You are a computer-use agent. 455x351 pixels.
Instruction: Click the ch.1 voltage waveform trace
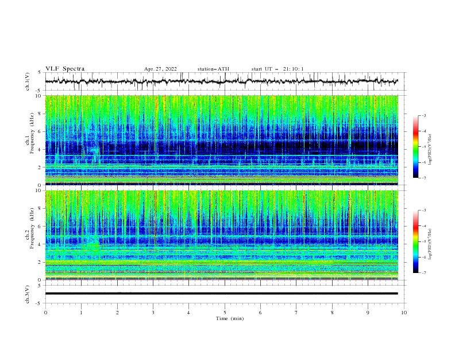(x=221, y=81)
